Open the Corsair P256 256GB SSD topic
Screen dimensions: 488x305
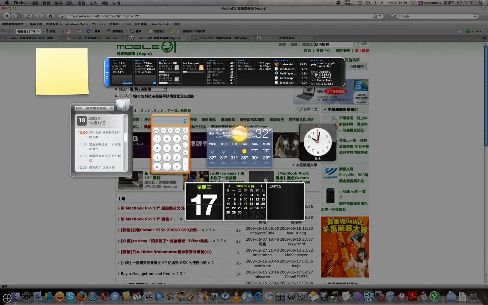tap(161, 230)
